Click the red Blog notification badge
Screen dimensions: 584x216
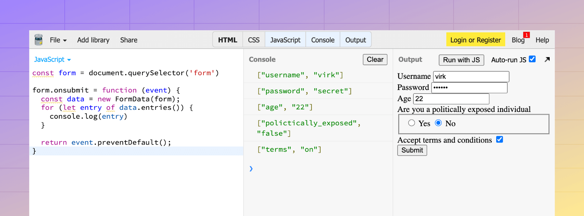(527, 35)
